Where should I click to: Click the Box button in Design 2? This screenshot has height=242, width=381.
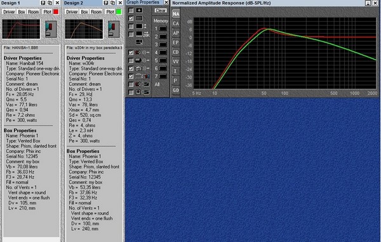tap(84, 12)
